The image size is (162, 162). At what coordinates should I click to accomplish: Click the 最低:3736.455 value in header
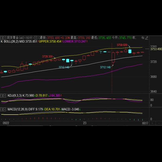tap(101, 38)
